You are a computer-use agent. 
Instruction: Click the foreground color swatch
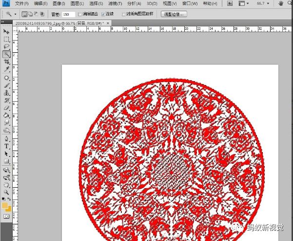[5, 205]
